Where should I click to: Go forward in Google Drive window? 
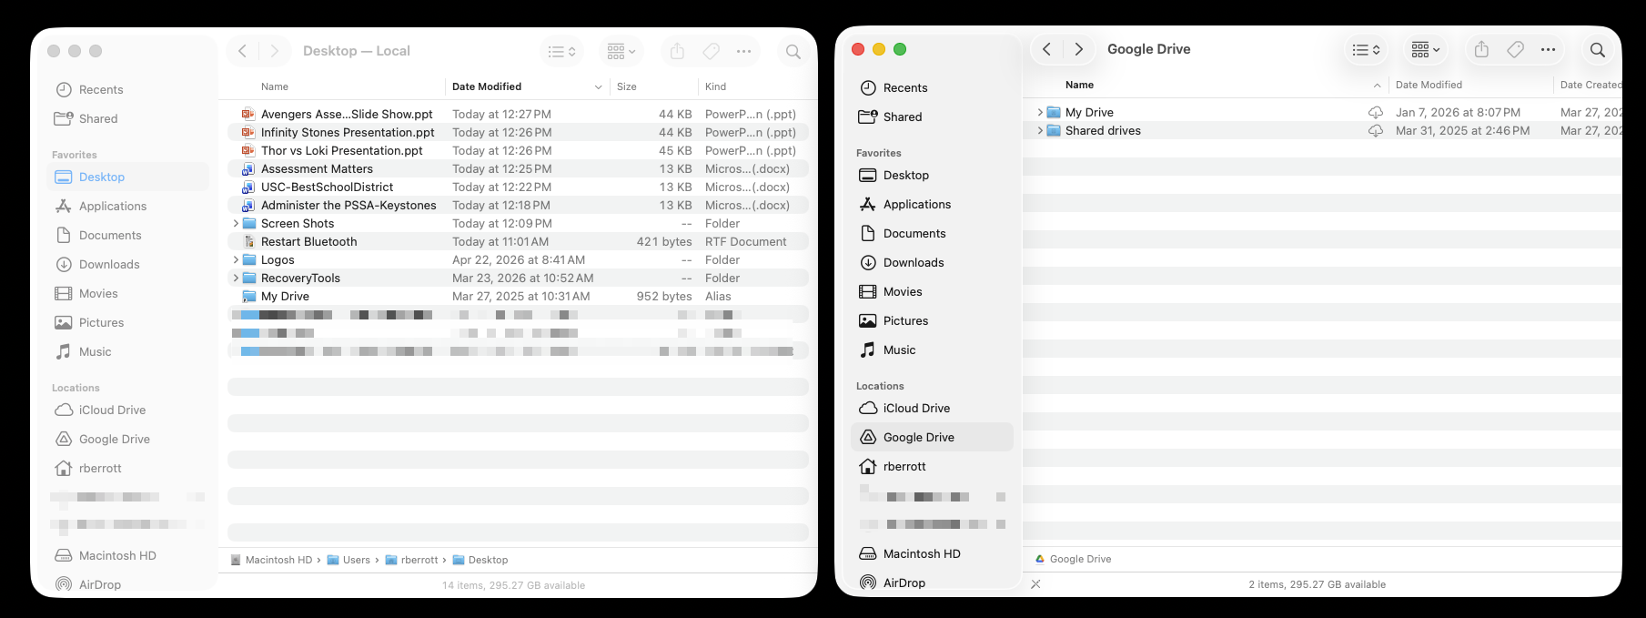[x=1079, y=49]
